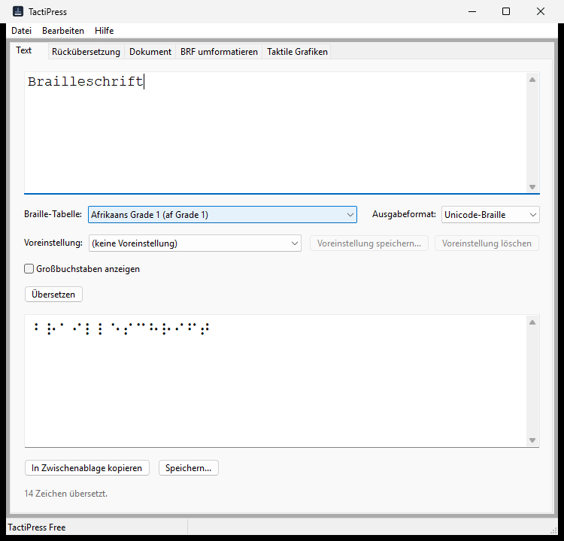Click the Übersetzen button

point(53,295)
